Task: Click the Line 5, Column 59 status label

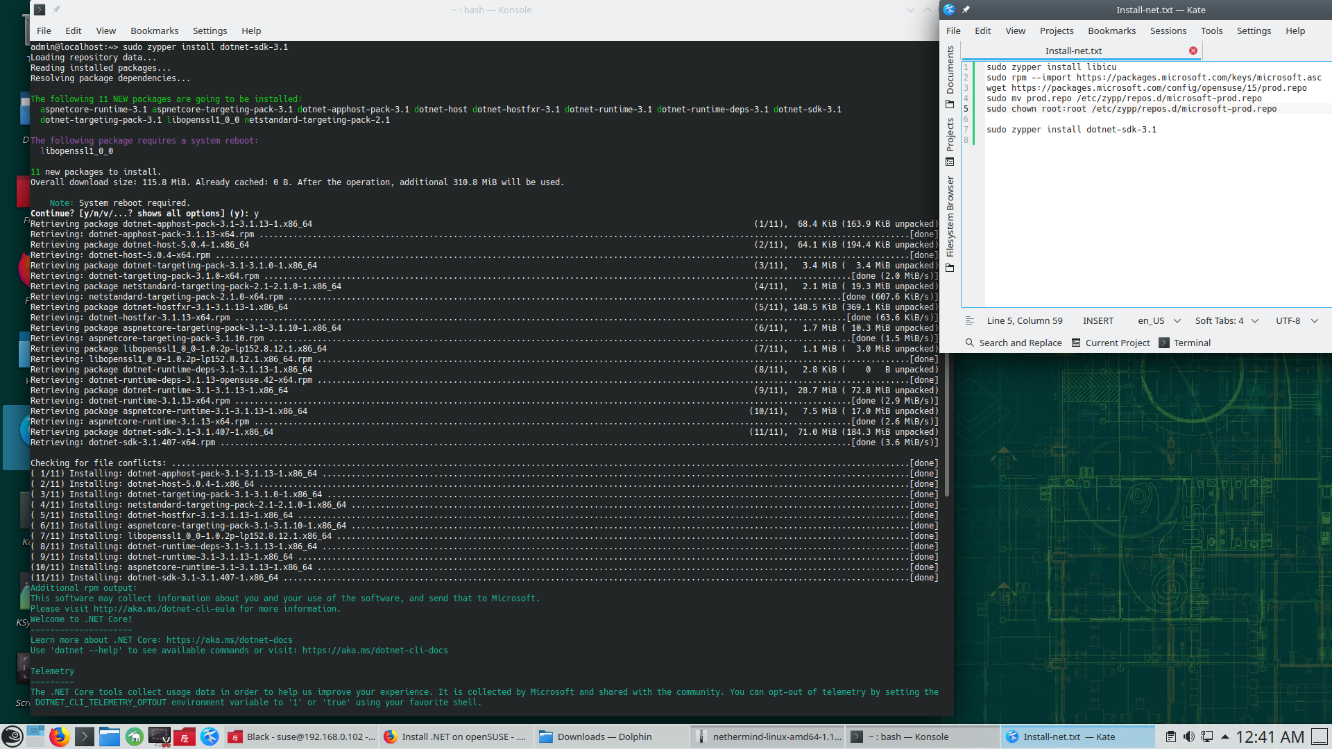Action: tap(1024, 320)
